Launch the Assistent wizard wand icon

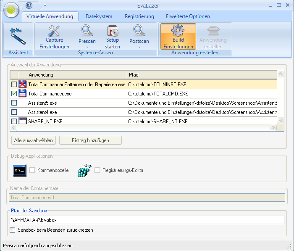tap(18, 36)
